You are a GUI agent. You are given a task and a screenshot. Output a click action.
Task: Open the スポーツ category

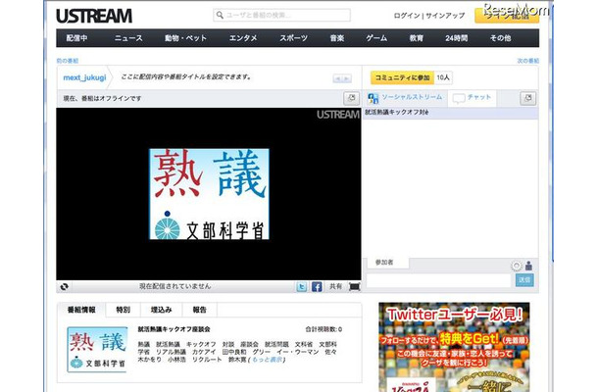tap(293, 38)
